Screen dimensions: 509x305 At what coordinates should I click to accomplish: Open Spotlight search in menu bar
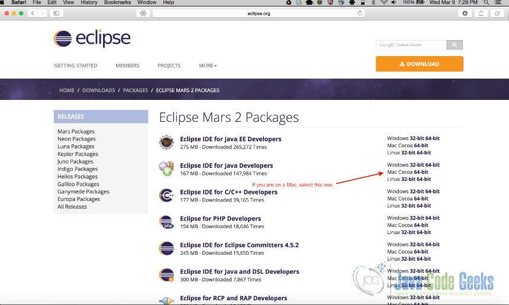[487, 2]
